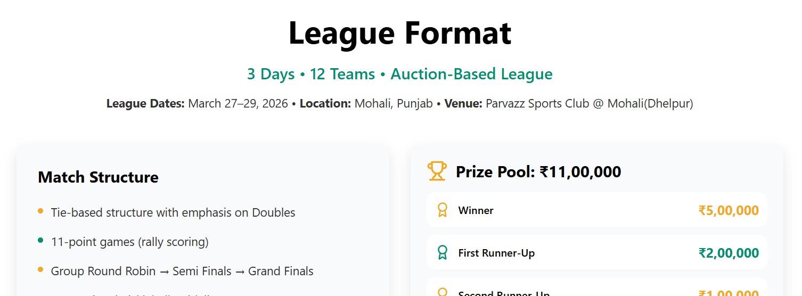The height and width of the screenshot is (296, 802).
Task: Click the Tie-based structure list item
Action: tap(173, 212)
